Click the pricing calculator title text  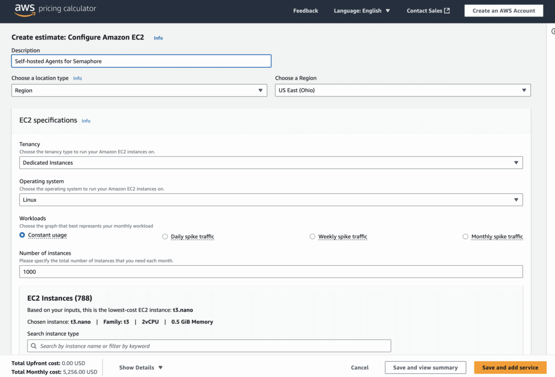67,8
